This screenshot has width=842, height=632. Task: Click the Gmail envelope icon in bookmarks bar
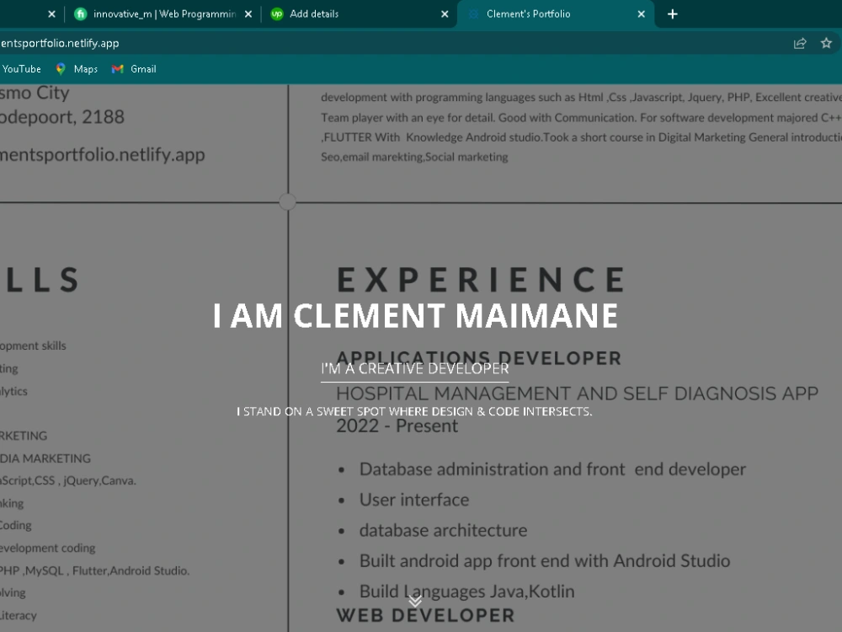click(118, 69)
